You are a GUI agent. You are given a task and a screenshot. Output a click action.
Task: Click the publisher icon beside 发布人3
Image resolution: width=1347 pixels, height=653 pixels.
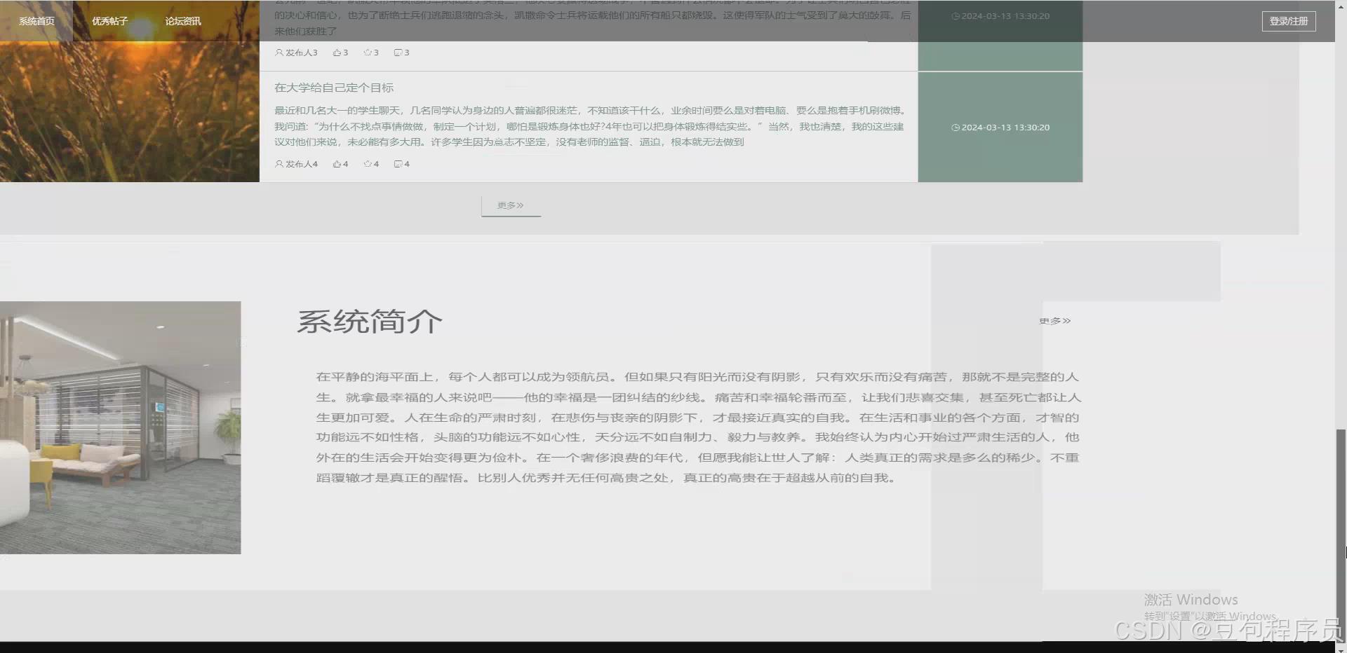[x=279, y=53]
